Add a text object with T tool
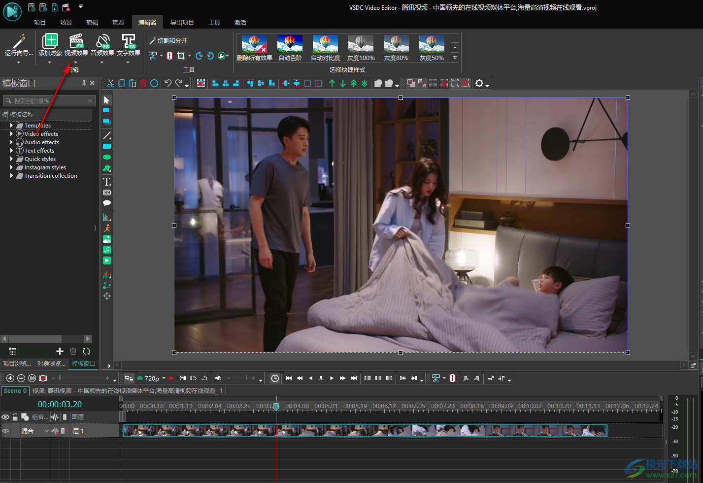Viewport: 703px width, 483px height. coord(107,182)
